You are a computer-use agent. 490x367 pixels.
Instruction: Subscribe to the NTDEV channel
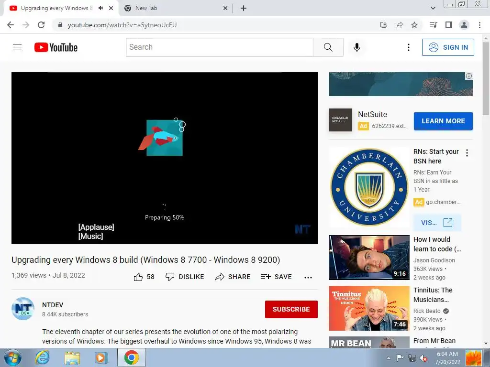coord(291,309)
